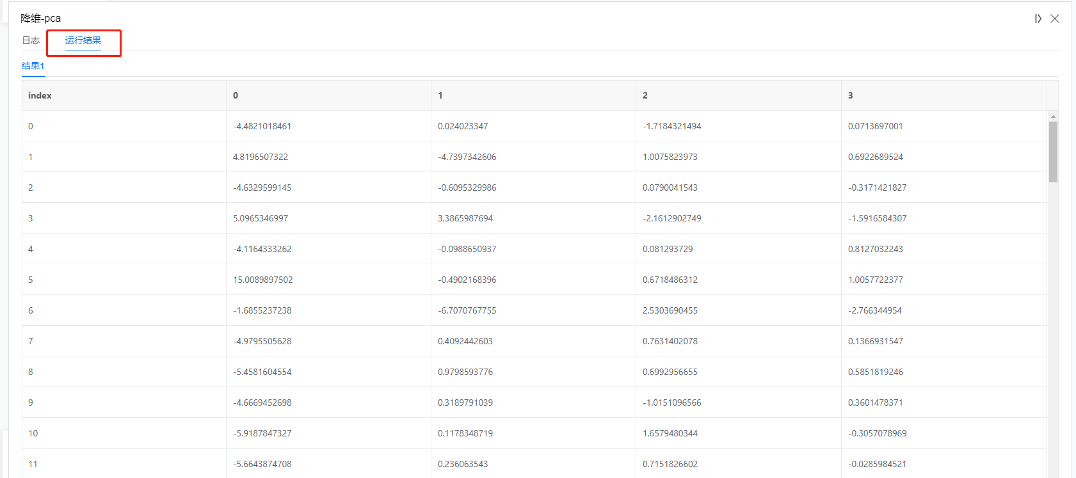Click the value 3.3865987694

pos(465,218)
